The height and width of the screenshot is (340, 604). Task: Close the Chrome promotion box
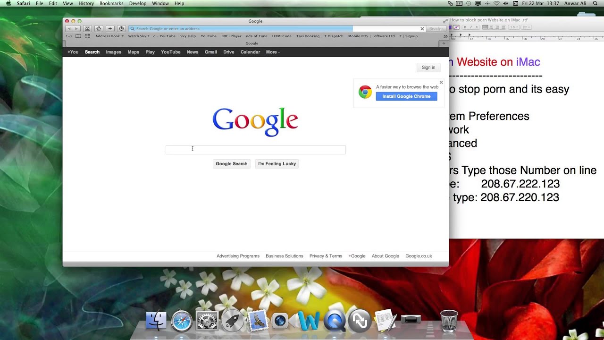click(x=441, y=82)
